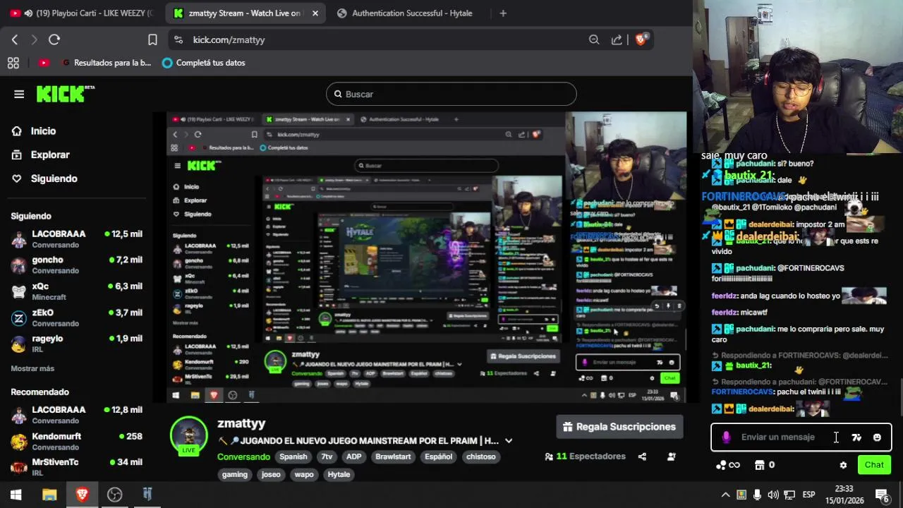Viewport: 903px width, 508px height.
Task: Switch to Playboi Carti YouTube tab
Action: 83,13
